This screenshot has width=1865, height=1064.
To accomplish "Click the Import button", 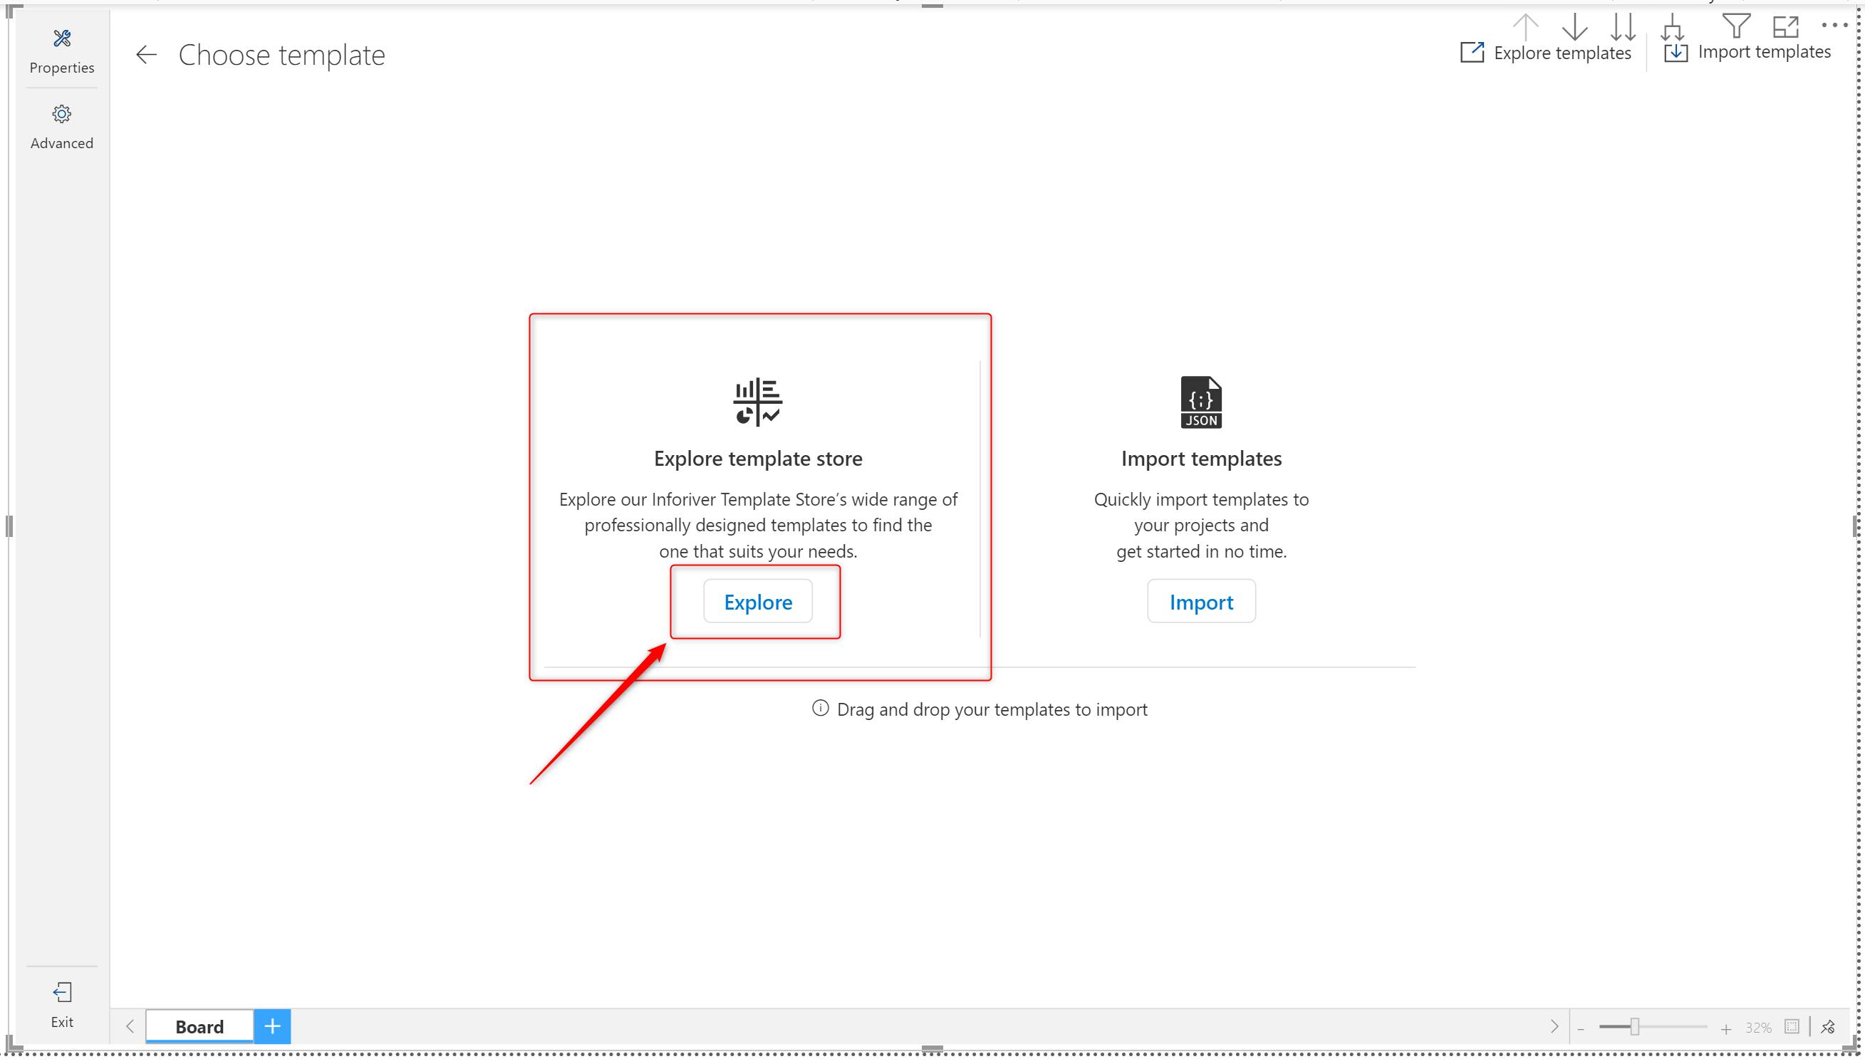I will (x=1200, y=601).
